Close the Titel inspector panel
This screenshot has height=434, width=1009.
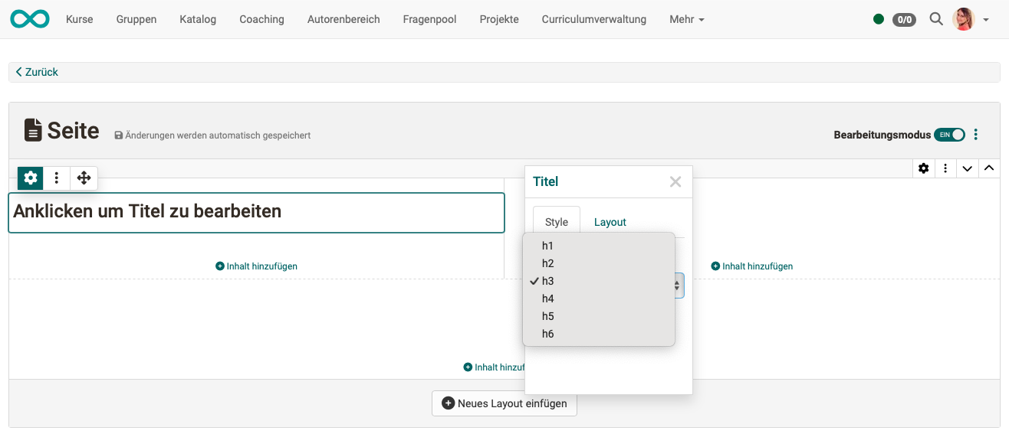pyautogui.click(x=675, y=181)
